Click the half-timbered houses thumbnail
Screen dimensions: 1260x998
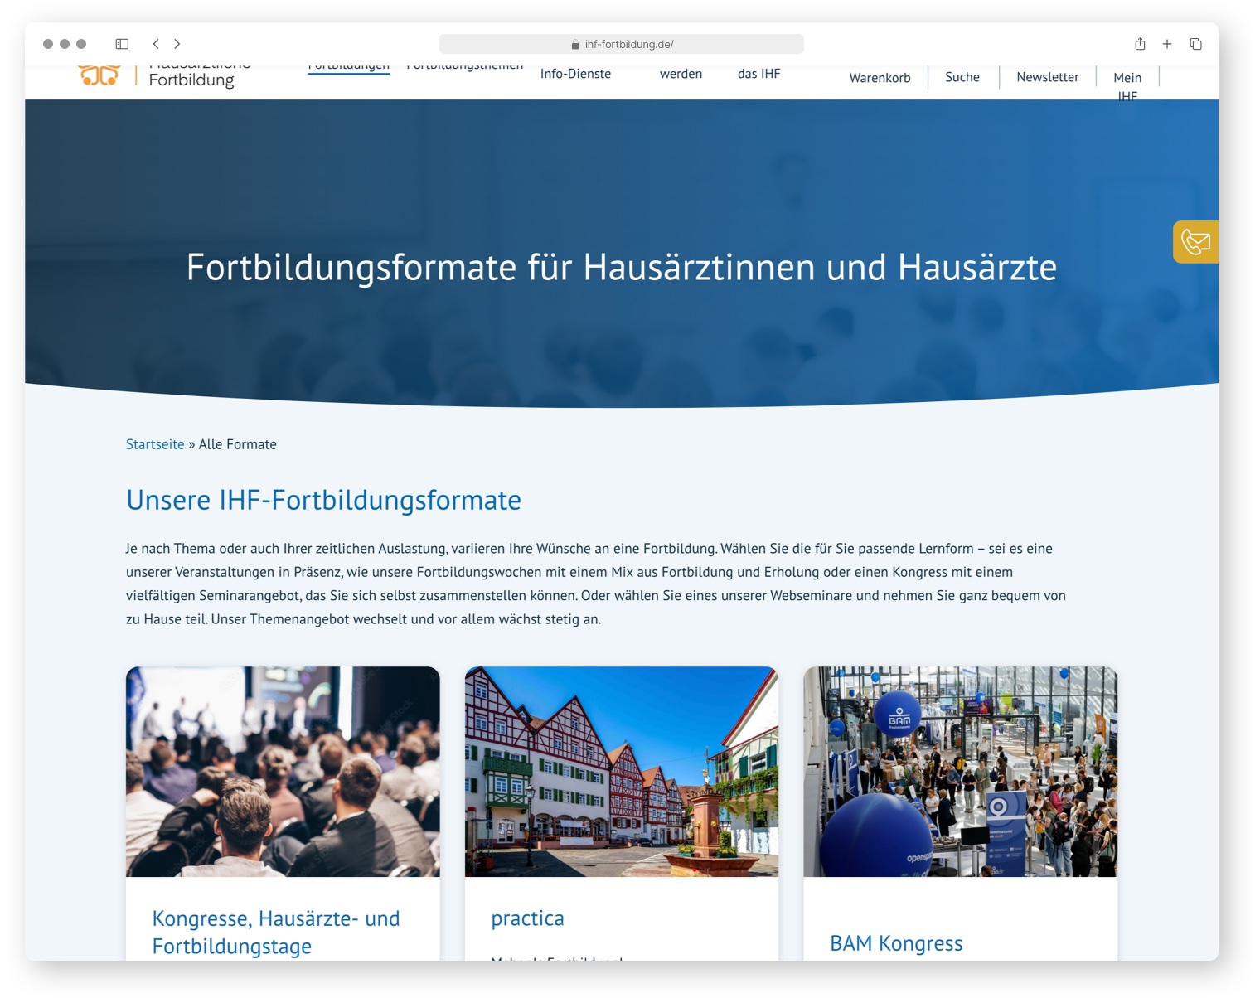click(622, 772)
